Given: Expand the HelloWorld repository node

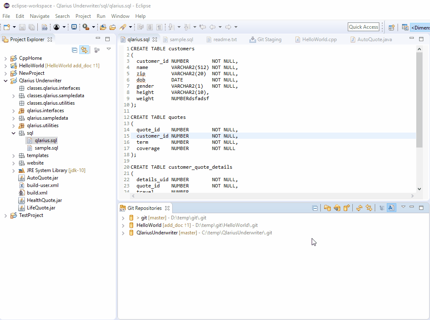Looking at the screenshot, I should coord(123,225).
